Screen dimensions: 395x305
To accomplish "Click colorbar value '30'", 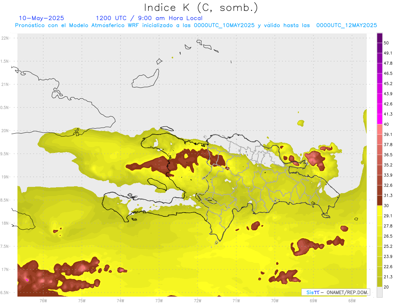I will [x=386, y=206].
